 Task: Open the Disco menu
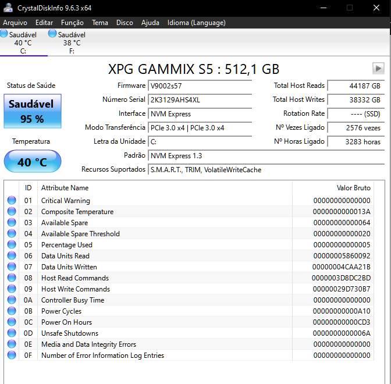(x=125, y=23)
